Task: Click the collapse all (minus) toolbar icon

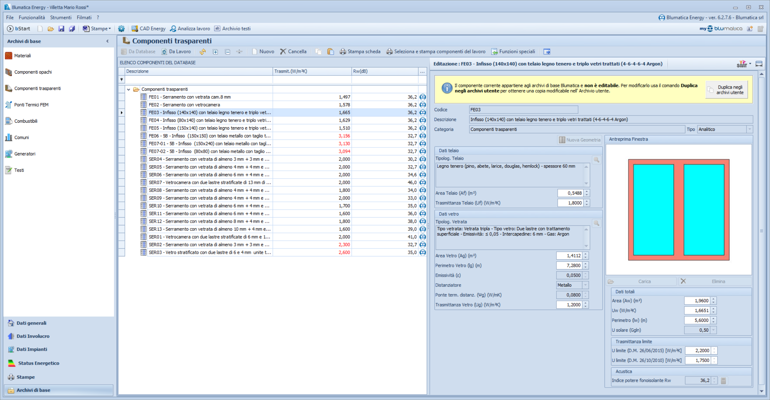Action: [x=228, y=52]
